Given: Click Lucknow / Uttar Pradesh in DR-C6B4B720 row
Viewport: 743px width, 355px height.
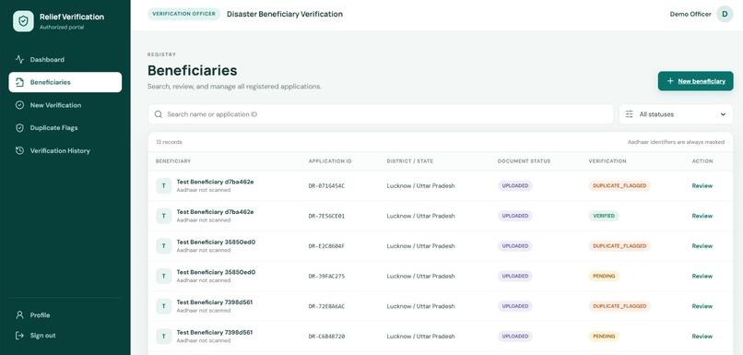Looking at the screenshot, I should tap(420, 336).
